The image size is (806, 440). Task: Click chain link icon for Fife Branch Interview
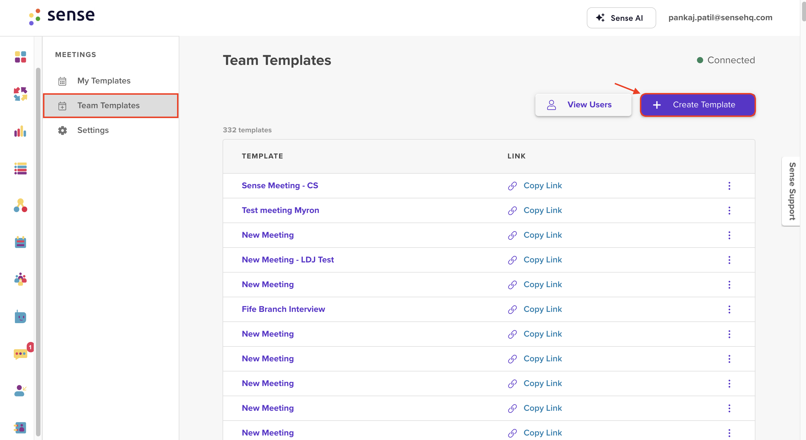(x=512, y=309)
